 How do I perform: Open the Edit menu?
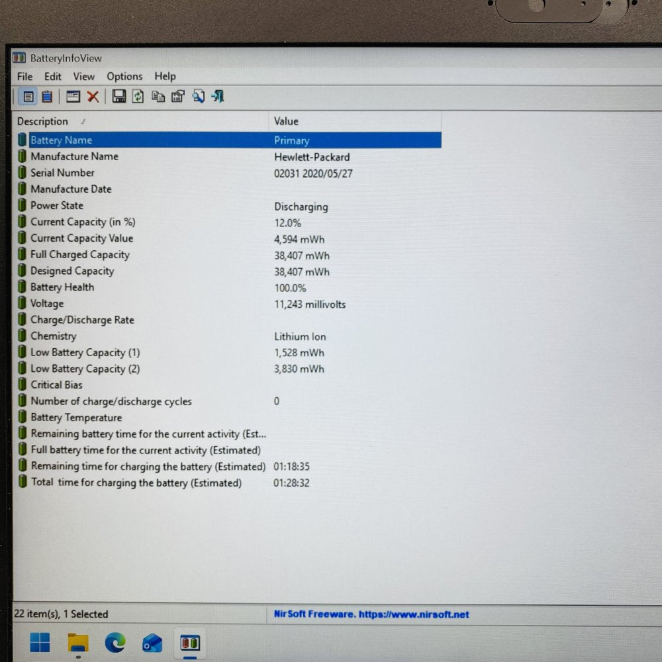tap(53, 76)
